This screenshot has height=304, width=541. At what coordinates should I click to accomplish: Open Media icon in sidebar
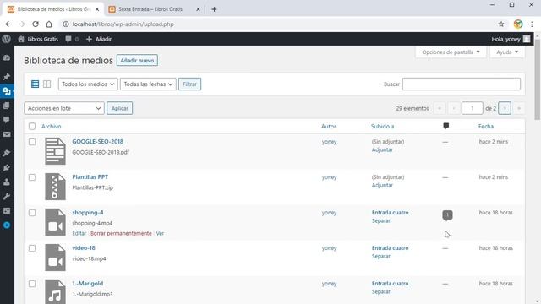point(7,91)
